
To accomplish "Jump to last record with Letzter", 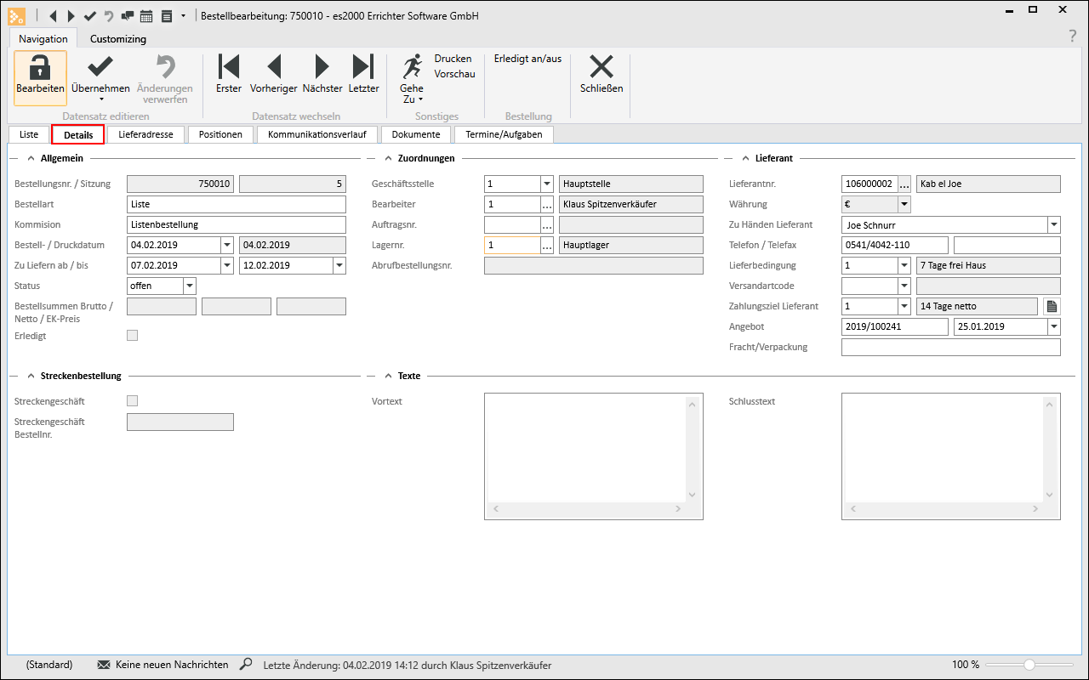I will click(363, 67).
